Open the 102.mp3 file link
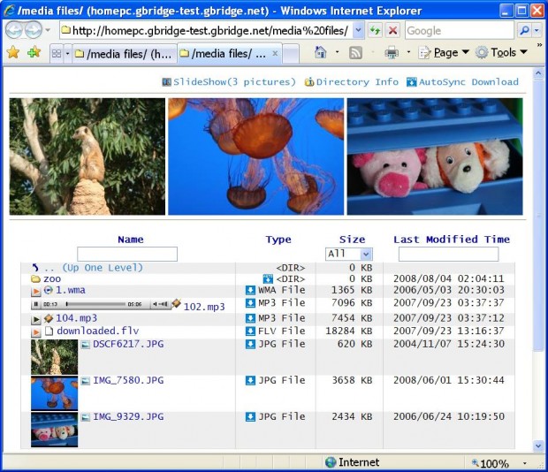 tap(204, 307)
